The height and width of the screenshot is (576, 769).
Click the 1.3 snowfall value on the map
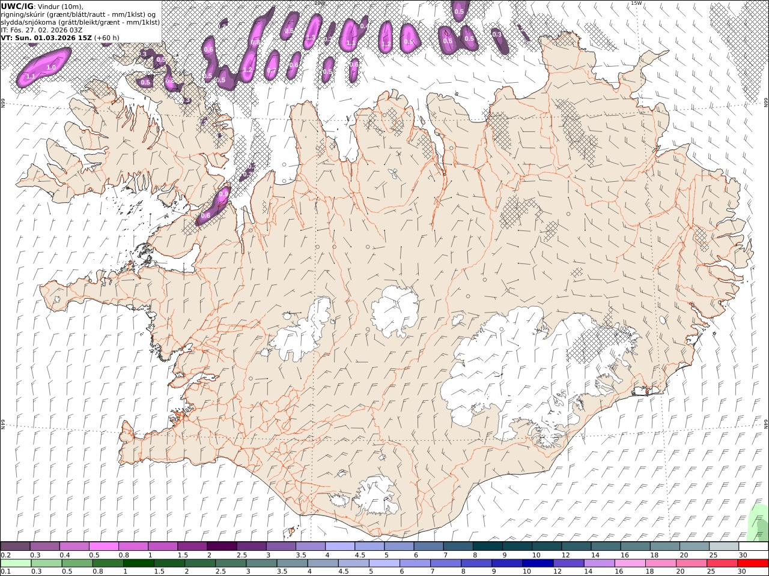[310, 37]
